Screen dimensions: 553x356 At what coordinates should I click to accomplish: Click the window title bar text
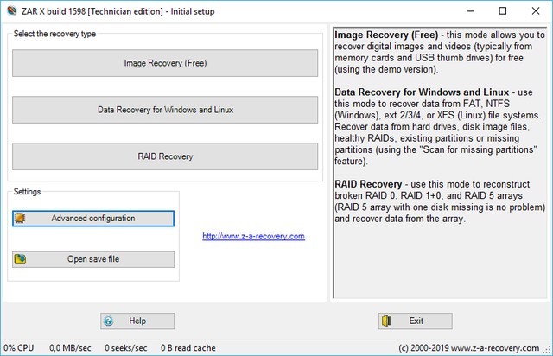(x=121, y=11)
